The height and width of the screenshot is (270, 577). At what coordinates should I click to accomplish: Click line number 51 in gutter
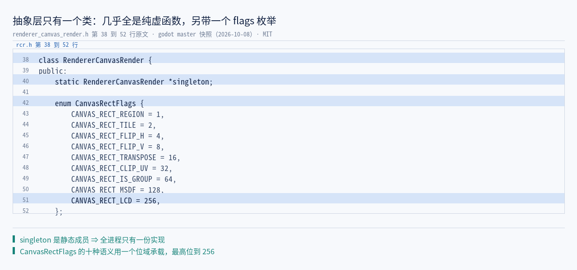[26, 200]
